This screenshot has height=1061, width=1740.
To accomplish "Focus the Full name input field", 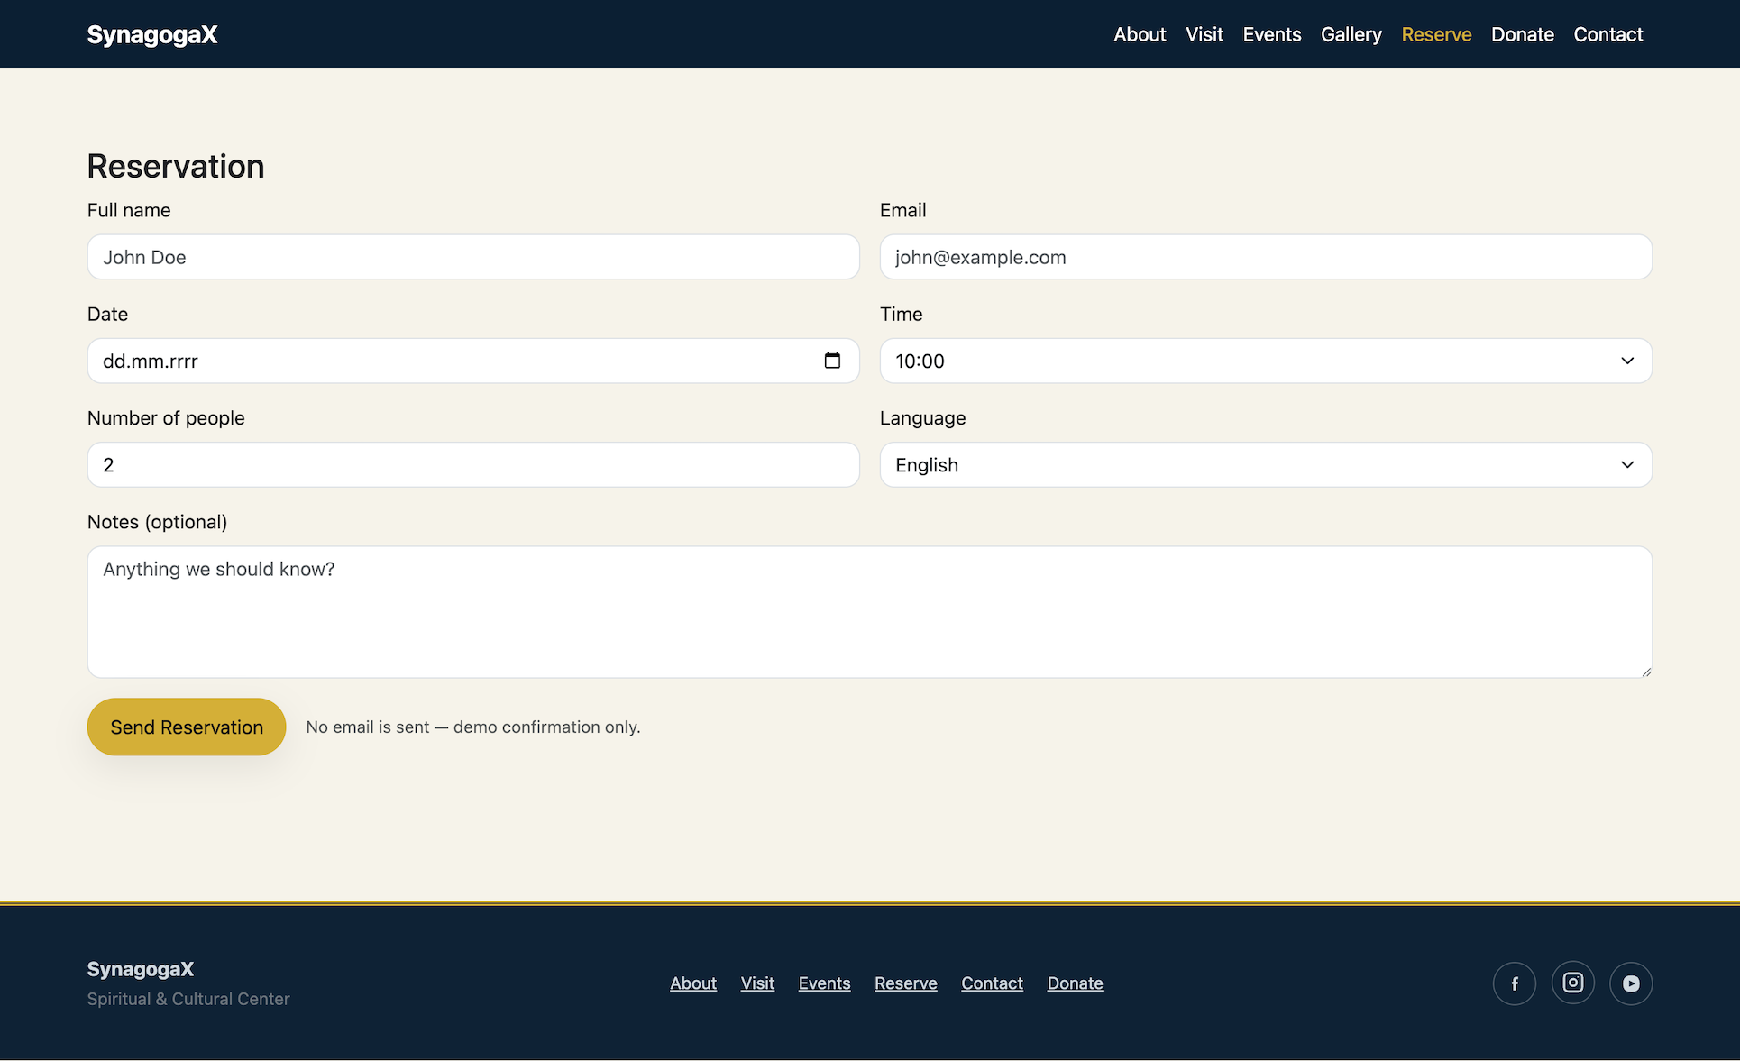I will pyautogui.click(x=472, y=257).
